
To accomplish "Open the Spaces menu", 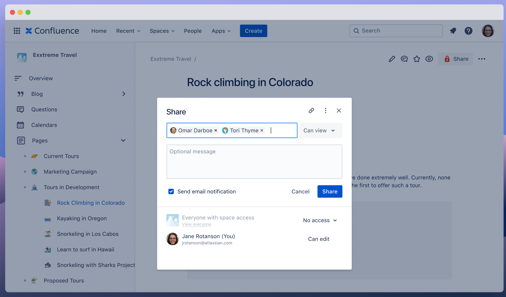I will point(162,31).
